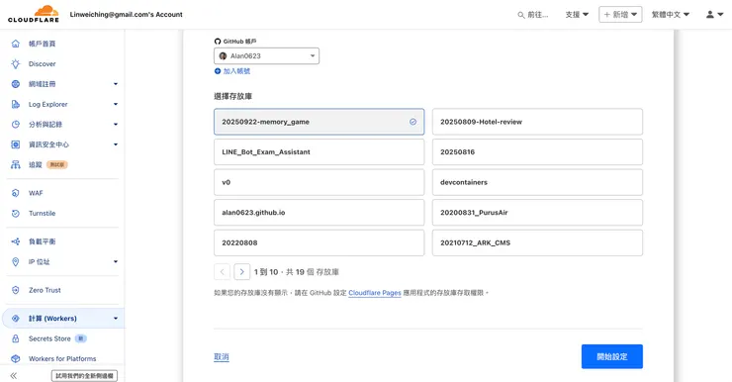Click the plus icon to add account

click(217, 71)
